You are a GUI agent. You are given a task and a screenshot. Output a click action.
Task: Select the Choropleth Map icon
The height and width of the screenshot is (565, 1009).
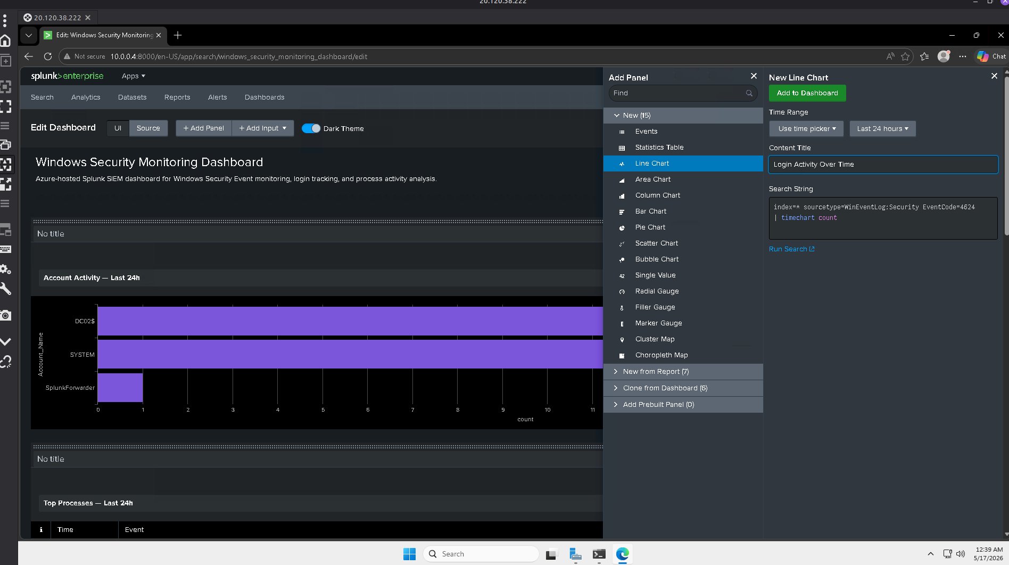(622, 356)
